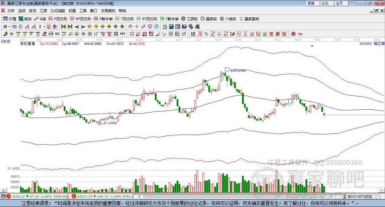Open the 行情 quotes view

click(9, 19)
